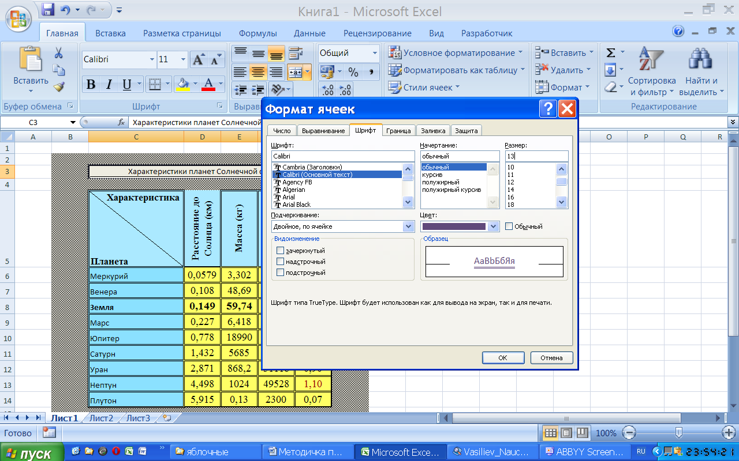Click the underline button in ribbon
The width and height of the screenshot is (739, 461).
pyautogui.click(x=125, y=85)
